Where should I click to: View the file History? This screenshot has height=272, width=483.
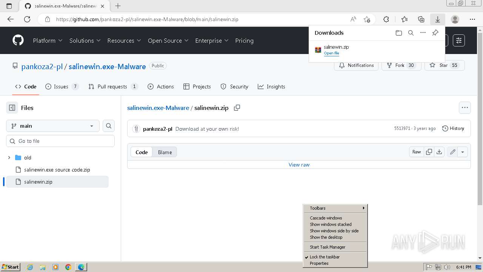[x=453, y=128]
